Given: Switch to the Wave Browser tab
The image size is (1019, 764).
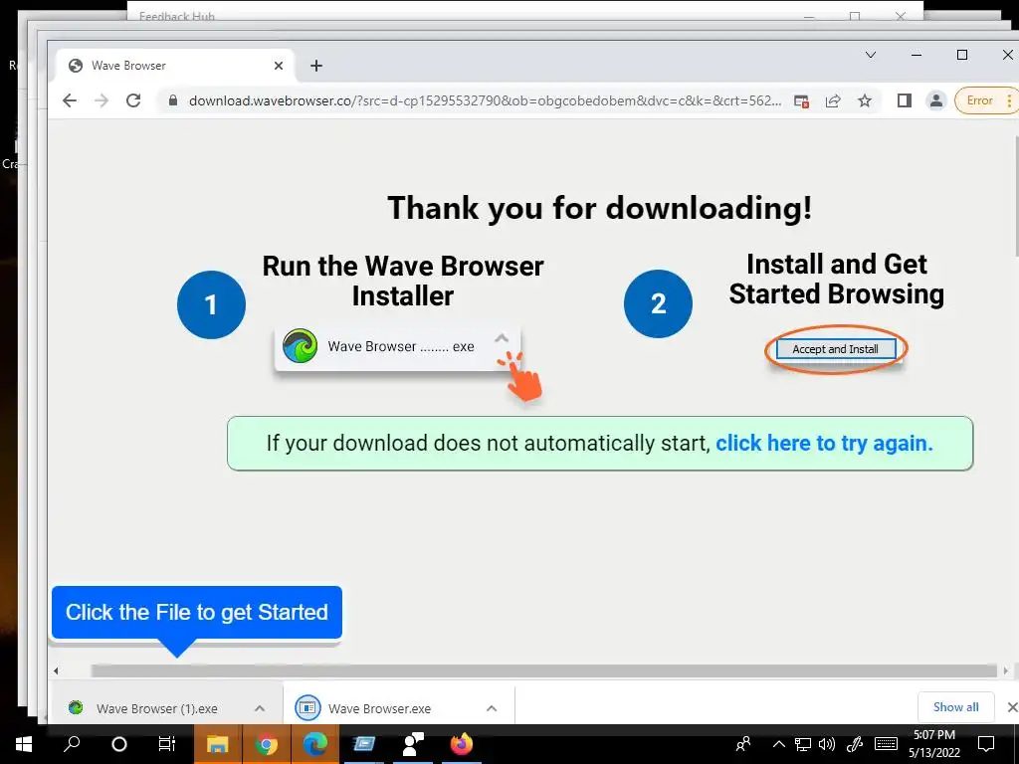Looking at the screenshot, I should [x=175, y=66].
